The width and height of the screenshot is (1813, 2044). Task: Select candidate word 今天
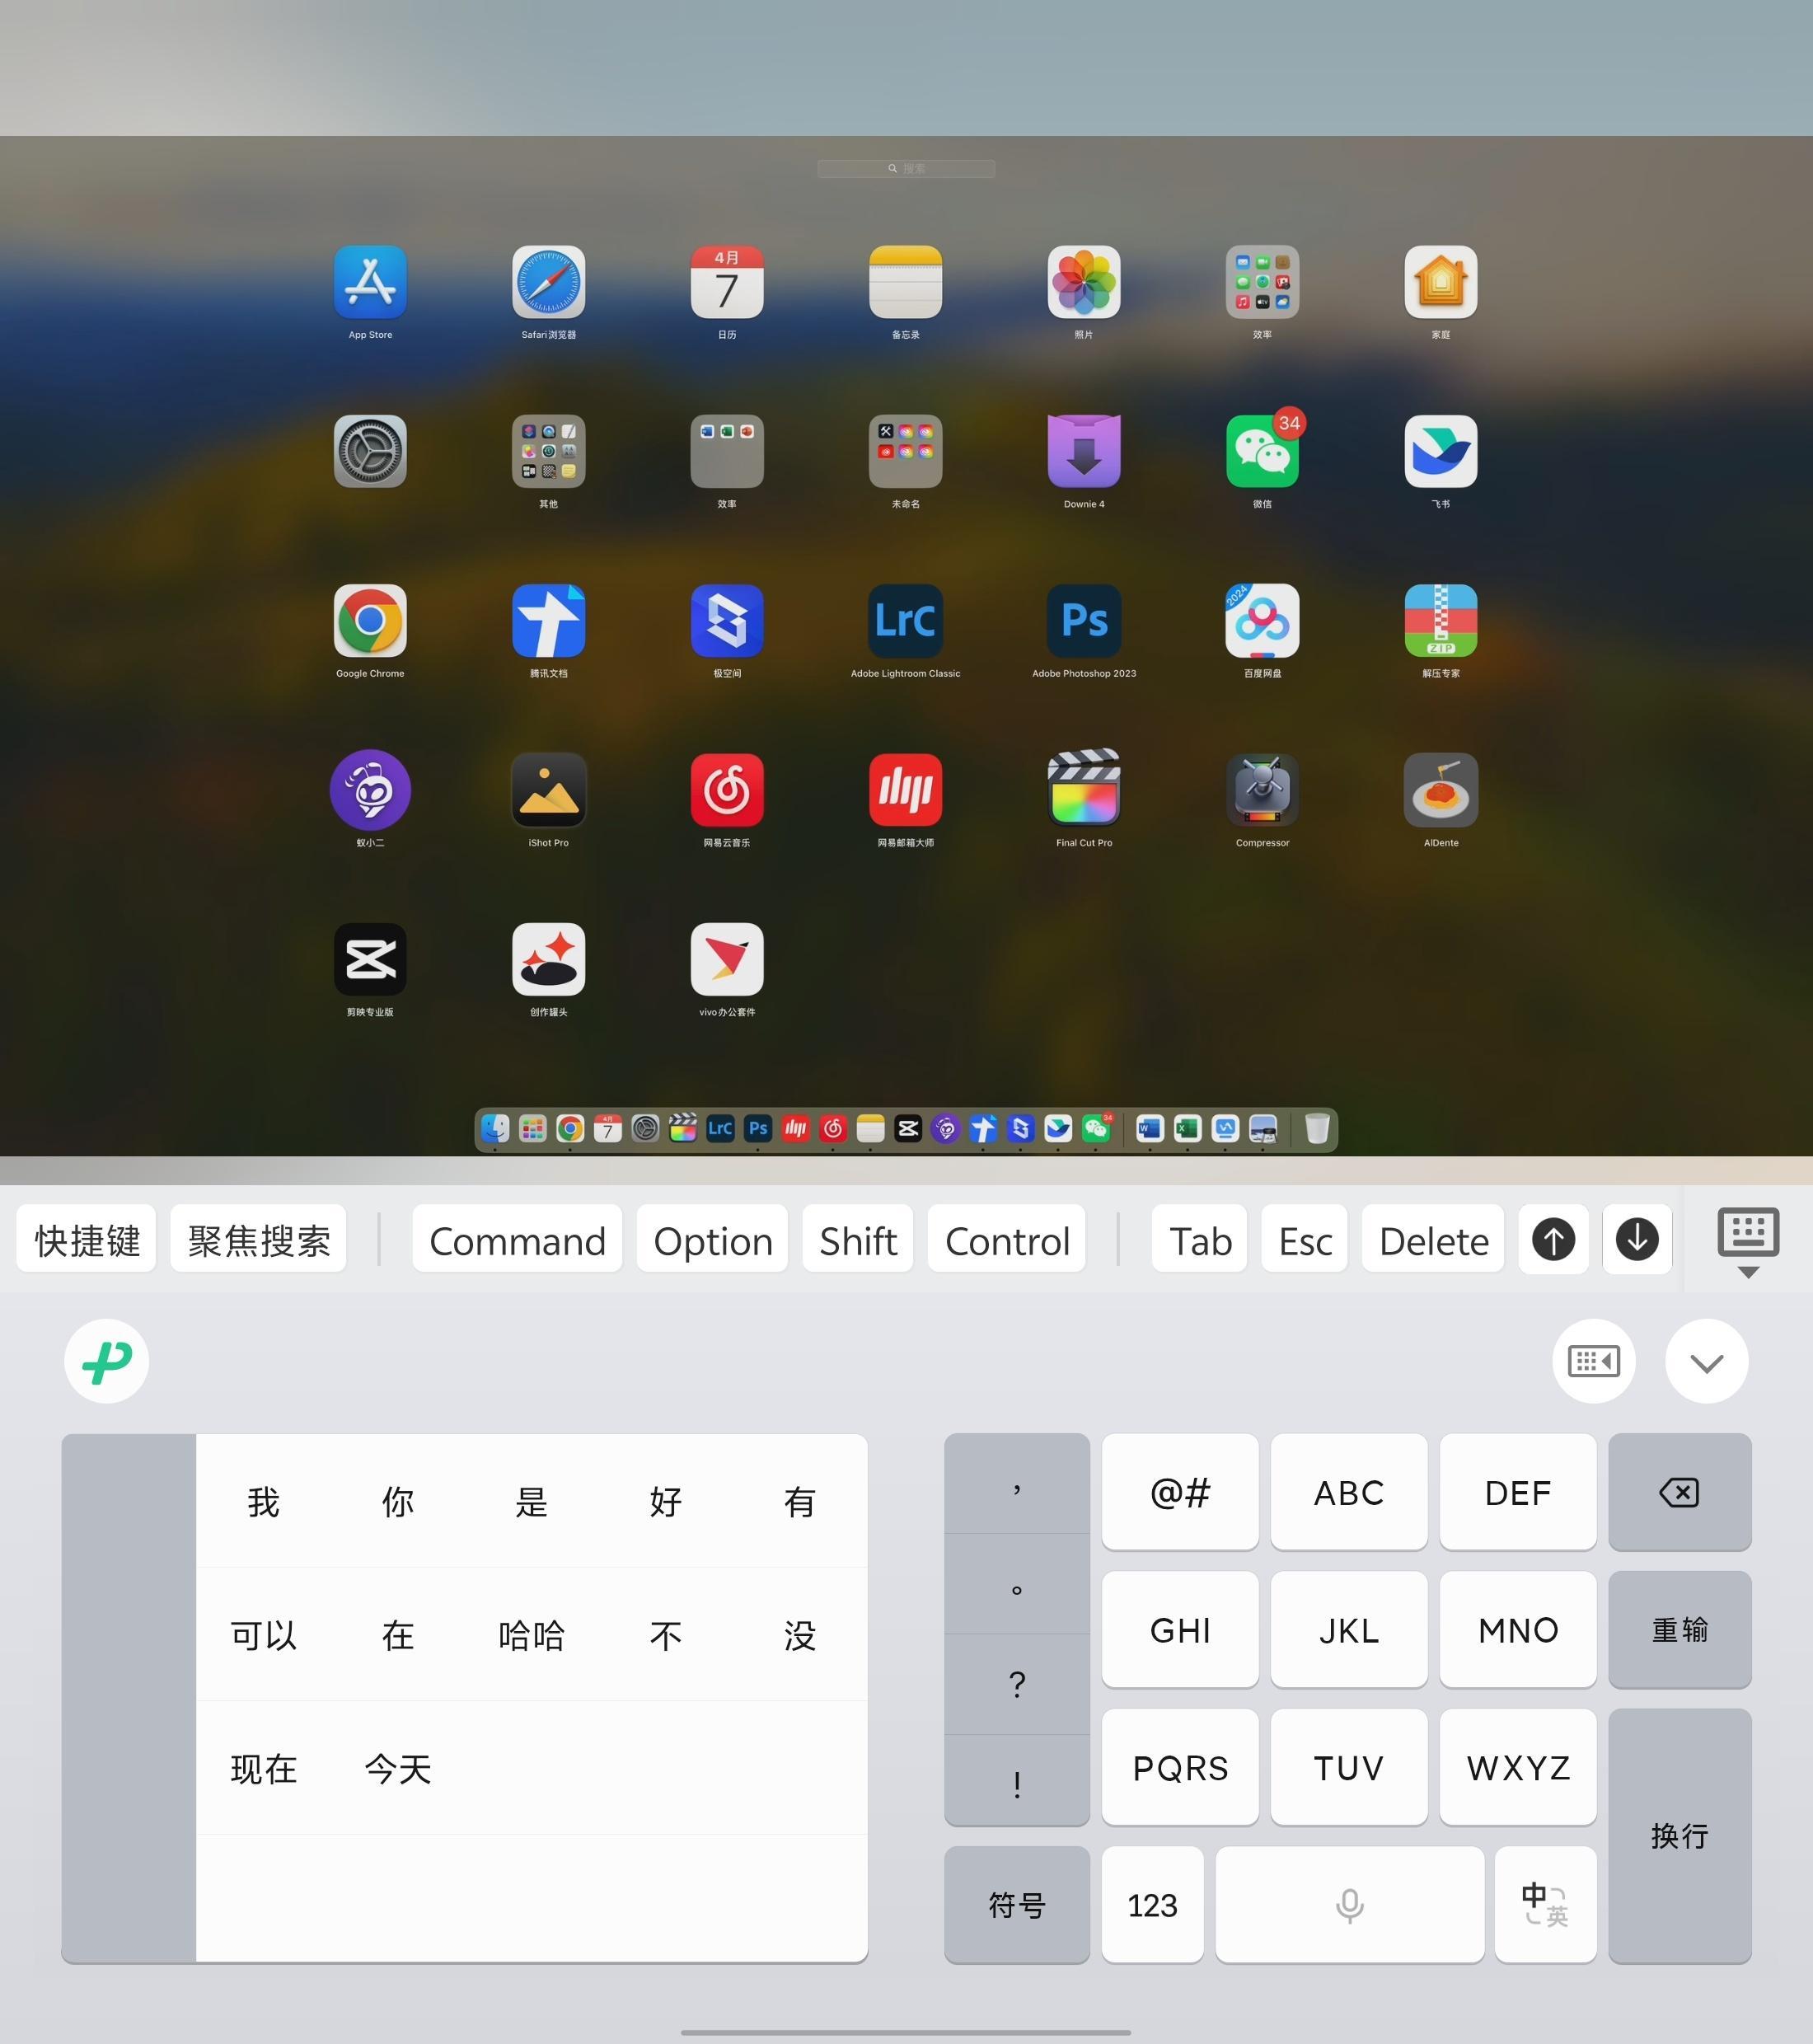tap(397, 1769)
